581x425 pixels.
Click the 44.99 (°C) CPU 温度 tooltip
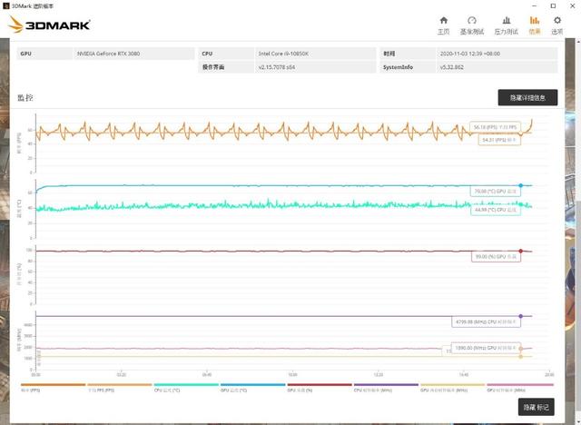coord(496,210)
